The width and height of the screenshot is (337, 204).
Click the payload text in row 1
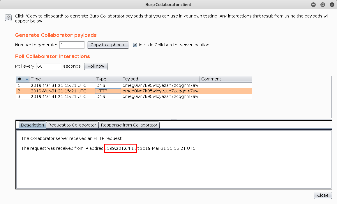pyautogui.click(x=160, y=85)
